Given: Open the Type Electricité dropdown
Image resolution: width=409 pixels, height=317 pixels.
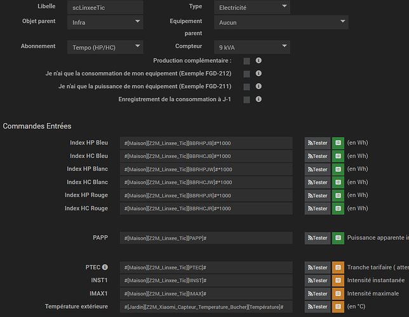Looking at the screenshot, I should [252, 8].
